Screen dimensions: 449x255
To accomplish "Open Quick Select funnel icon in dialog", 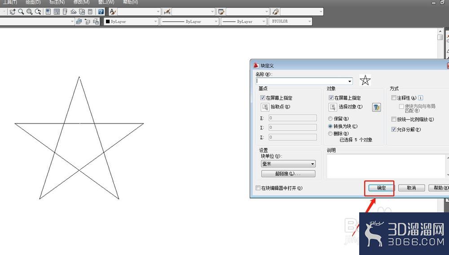I will point(376,107).
